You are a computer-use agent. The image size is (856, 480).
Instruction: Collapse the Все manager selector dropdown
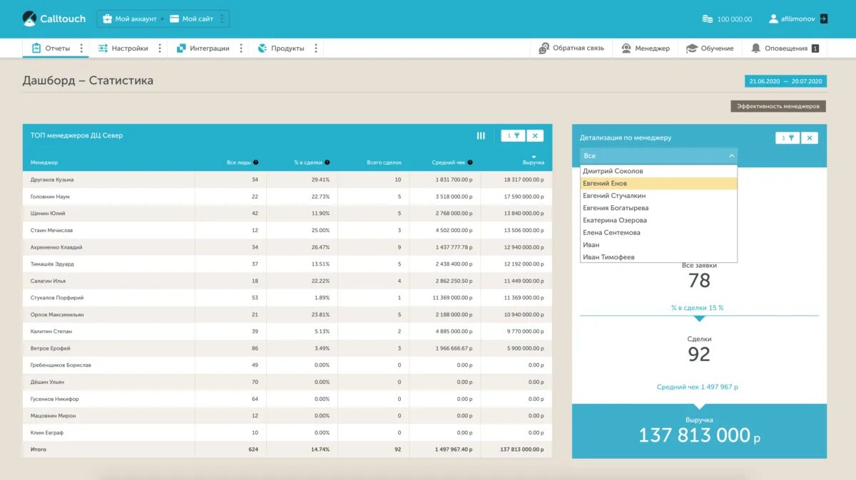733,155
